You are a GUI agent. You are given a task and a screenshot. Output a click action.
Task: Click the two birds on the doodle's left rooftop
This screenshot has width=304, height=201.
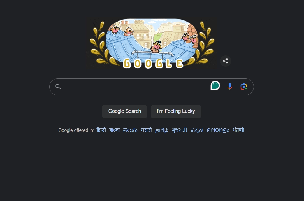(x=122, y=30)
